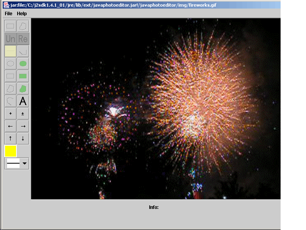Screen dimensions: 306x230
Task: Click the right arrow button
Action: pos(23,126)
